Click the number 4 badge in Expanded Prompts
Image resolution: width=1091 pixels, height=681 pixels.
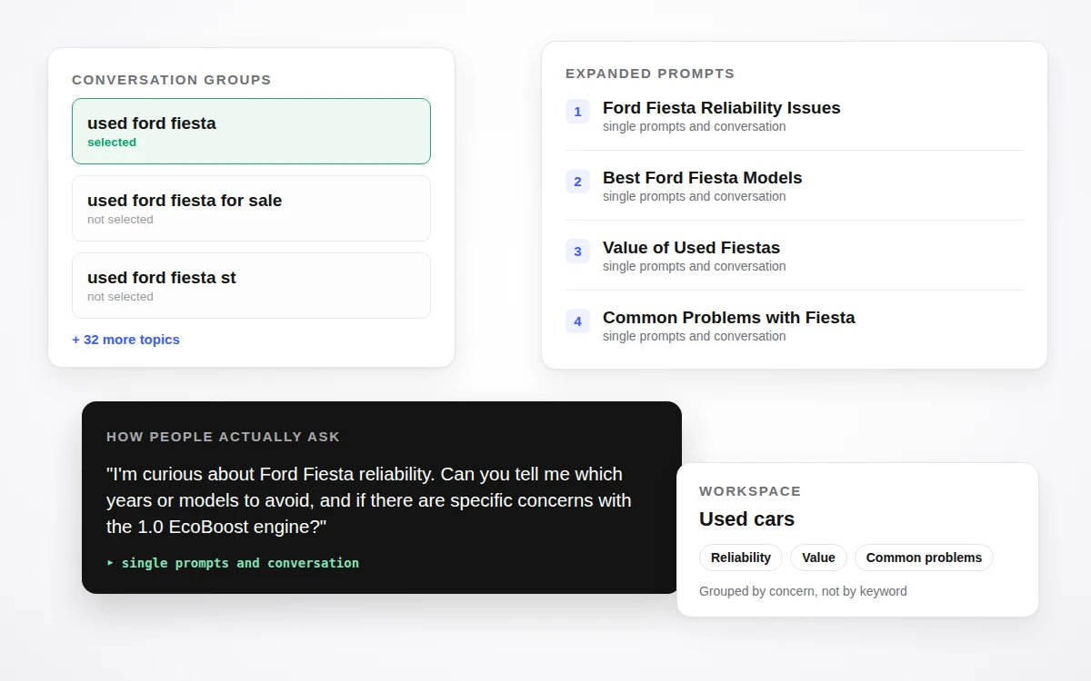pyautogui.click(x=577, y=321)
